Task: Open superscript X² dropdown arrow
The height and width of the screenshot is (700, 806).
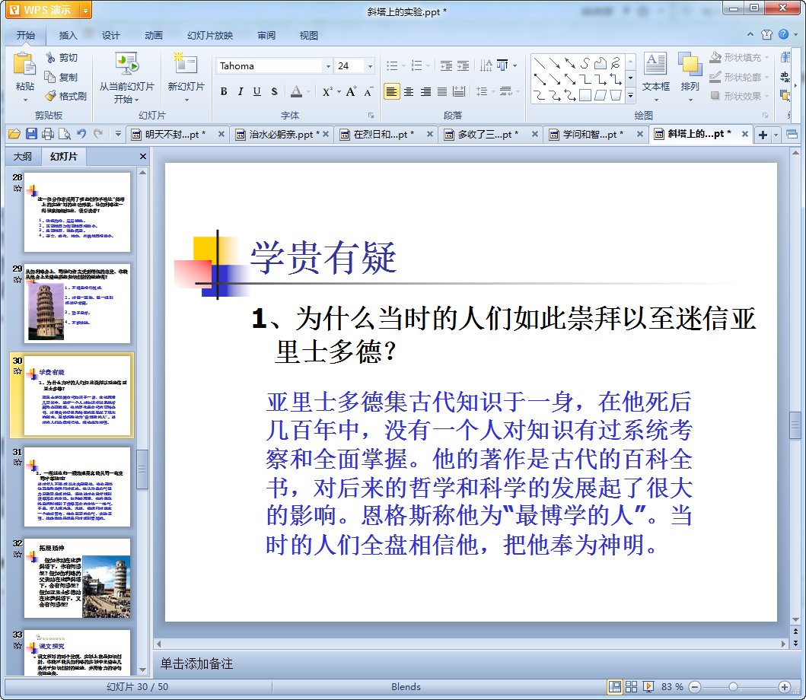Action: (x=339, y=93)
